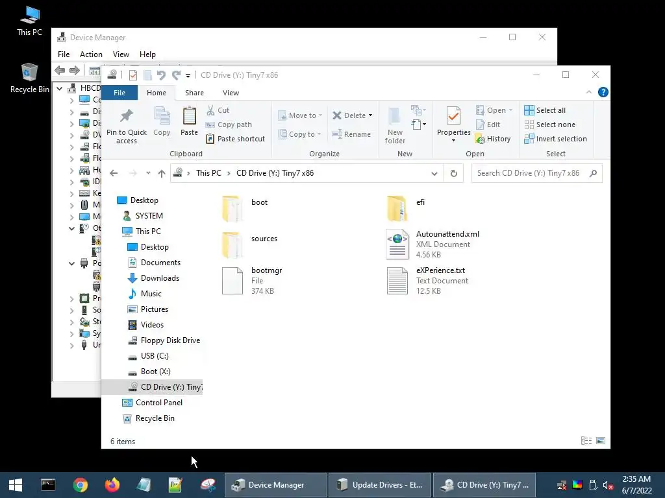Image resolution: width=665 pixels, height=498 pixels.
Task: Click the taskbar clock
Action: pyautogui.click(x=636, y=485)
